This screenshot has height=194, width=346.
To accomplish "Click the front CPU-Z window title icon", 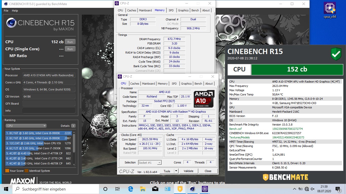I will (x=120, y=77).
